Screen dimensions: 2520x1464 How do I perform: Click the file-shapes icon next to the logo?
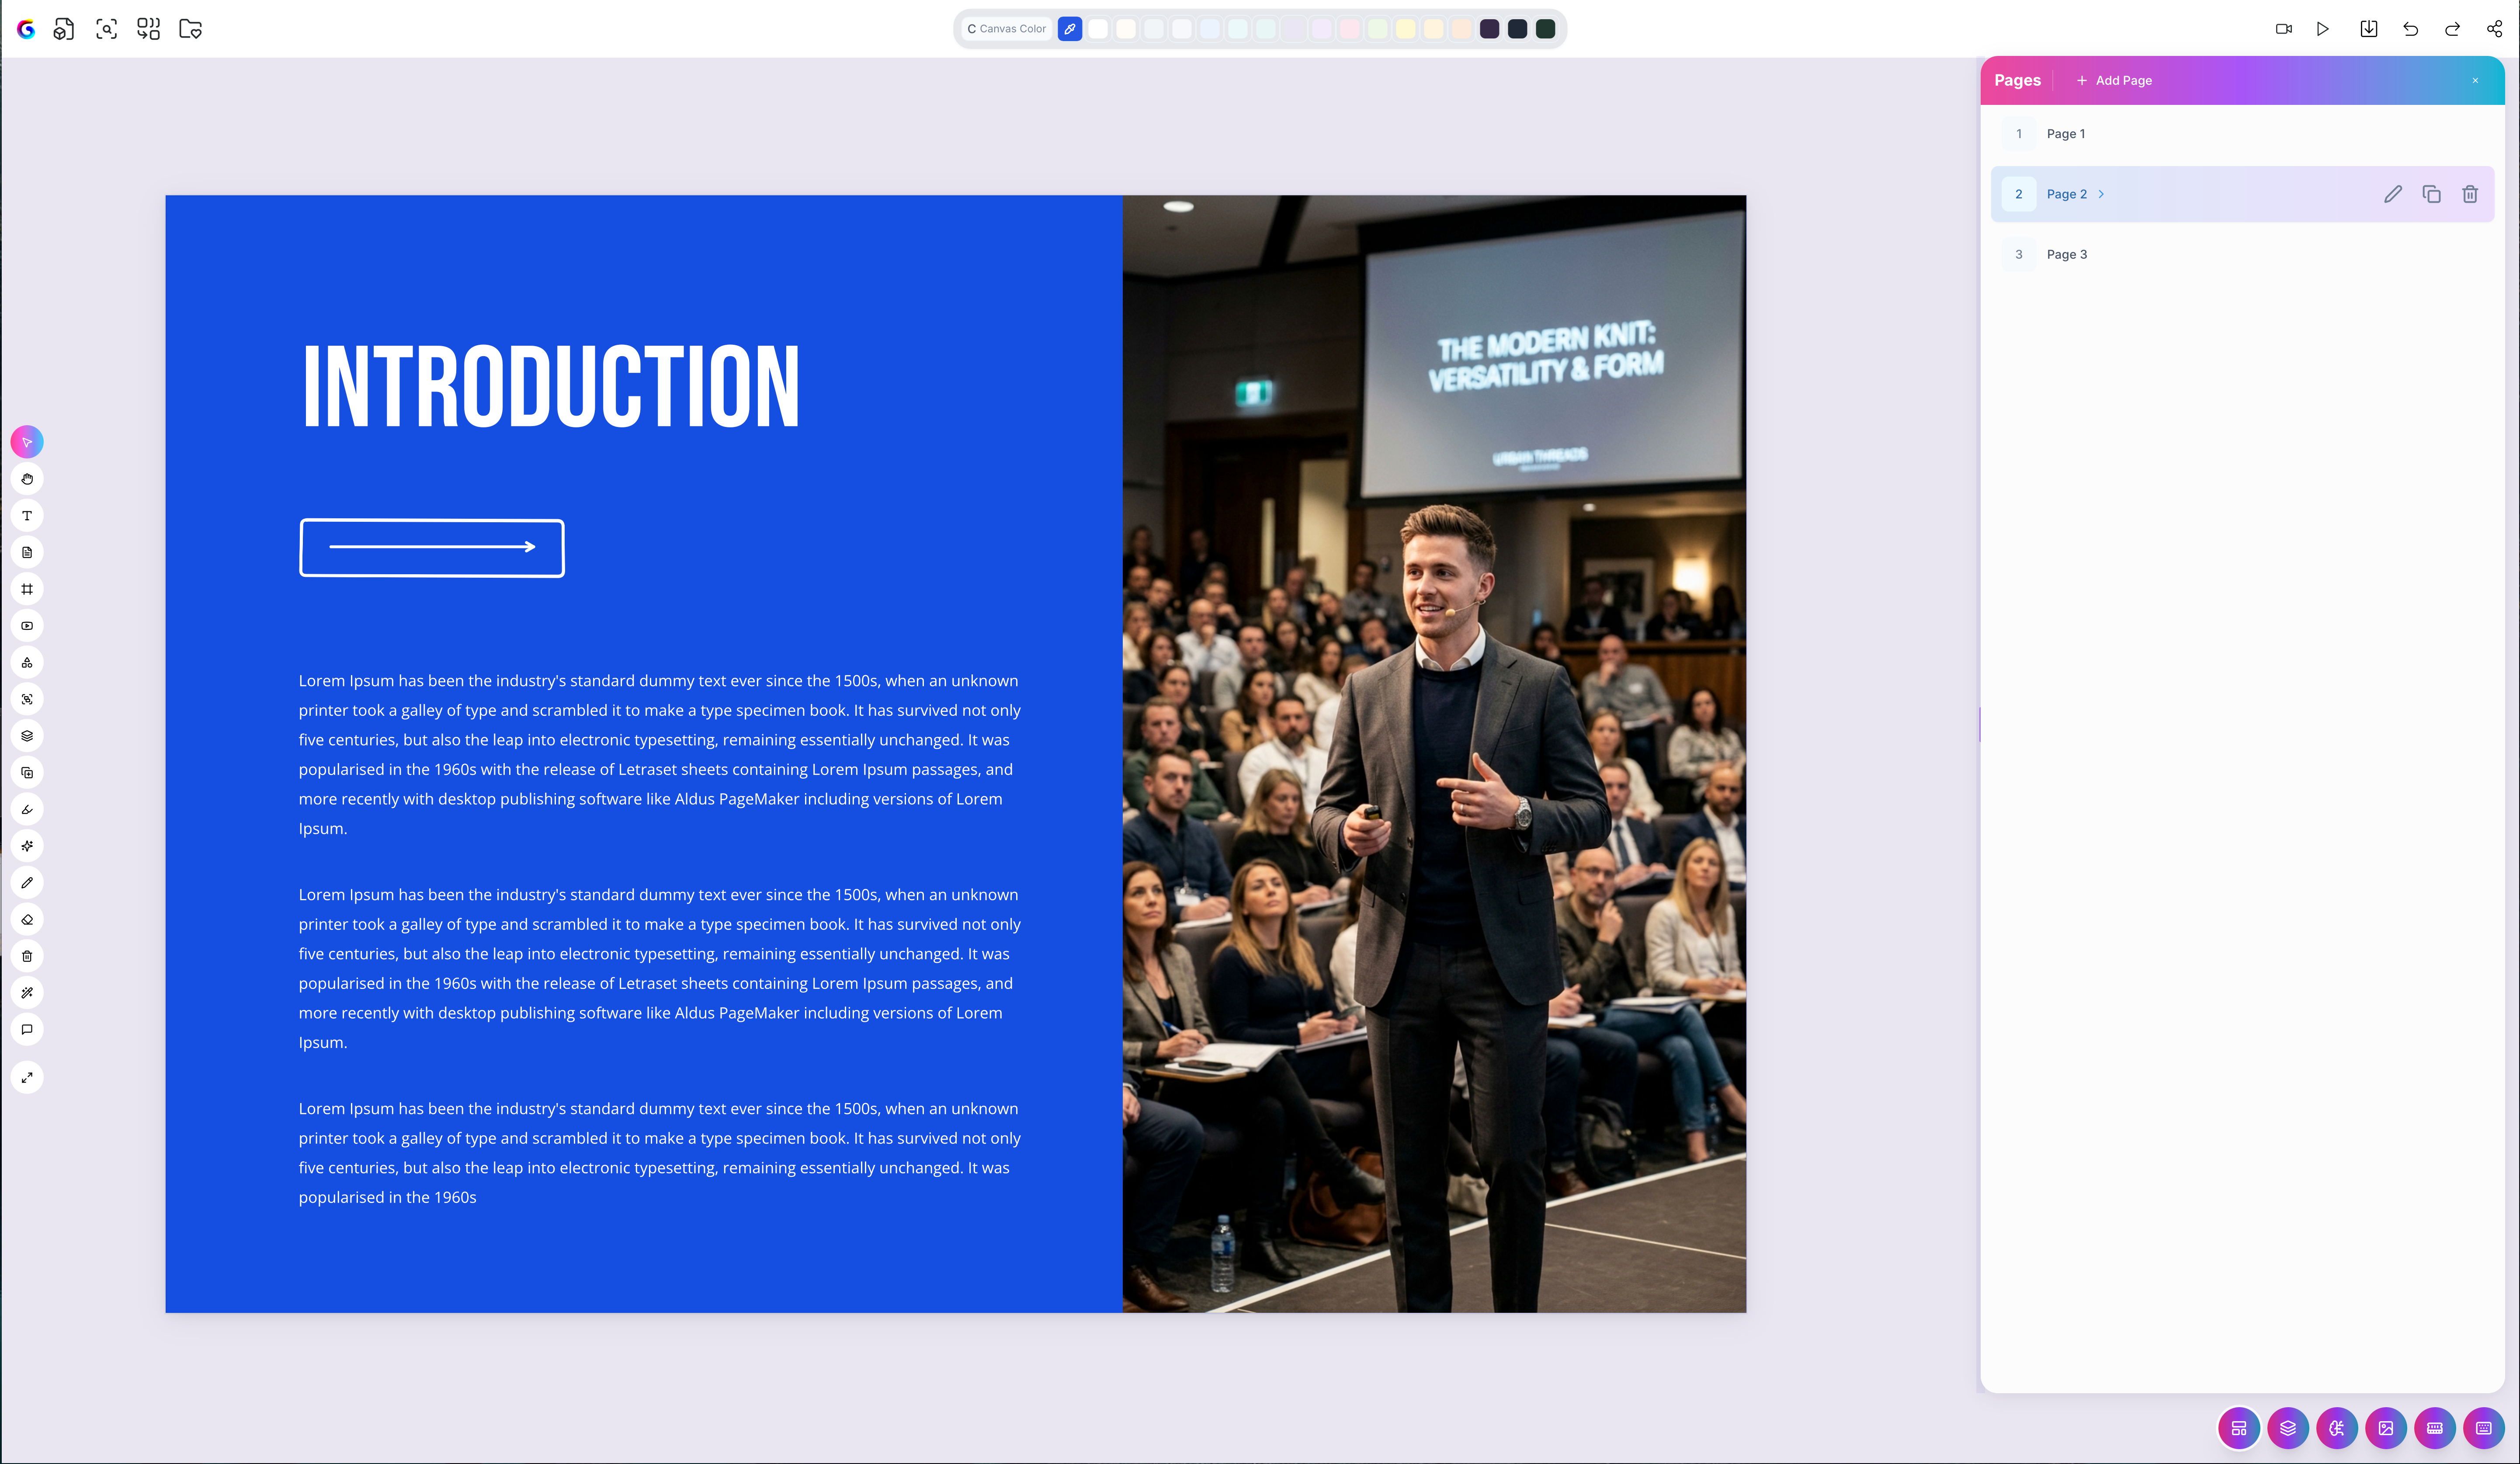(64, 29)
